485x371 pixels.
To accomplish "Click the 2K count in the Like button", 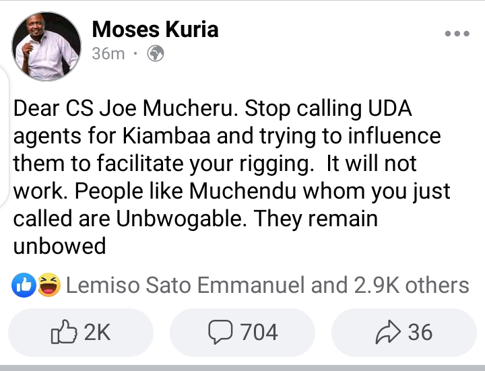I will pyautogui.click(x=96, y=333).
